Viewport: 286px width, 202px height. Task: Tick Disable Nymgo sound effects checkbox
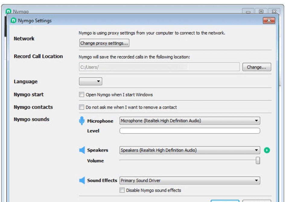(x=122, y=190)
